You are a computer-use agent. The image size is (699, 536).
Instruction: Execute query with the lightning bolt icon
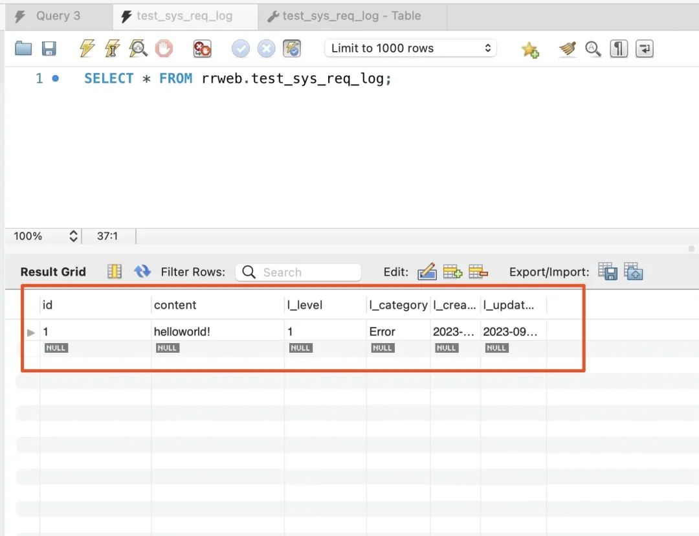pos(87,48)
